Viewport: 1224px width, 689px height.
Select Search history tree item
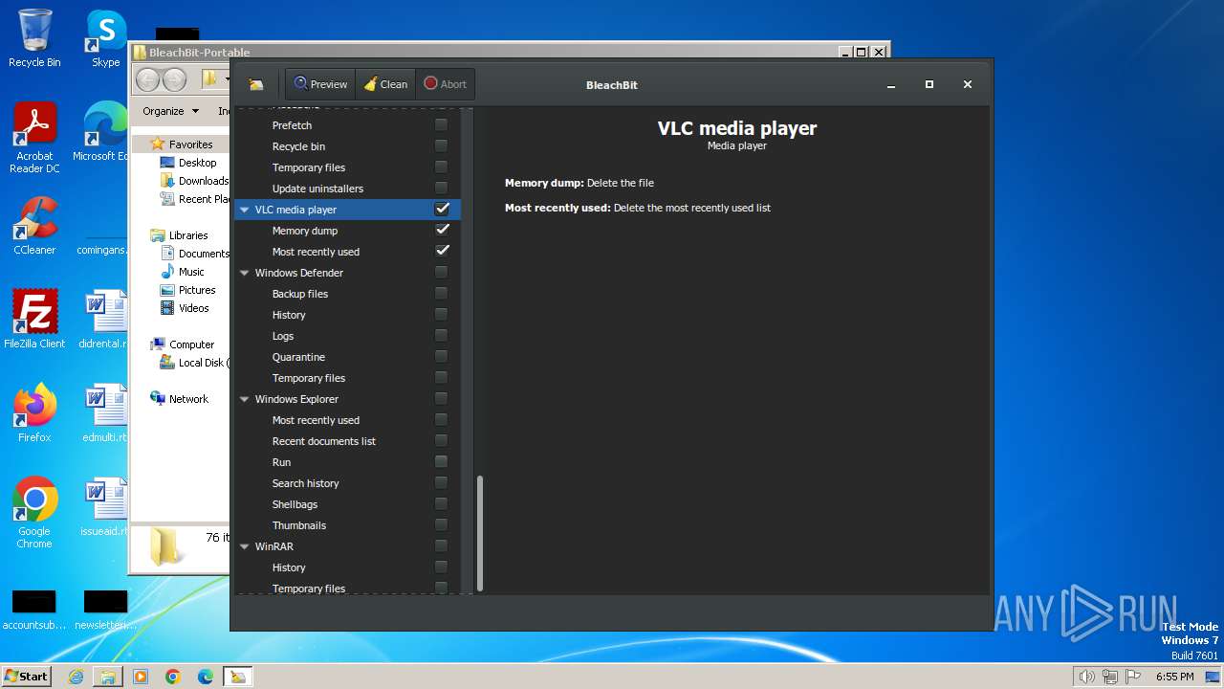(x=305, y=483)
